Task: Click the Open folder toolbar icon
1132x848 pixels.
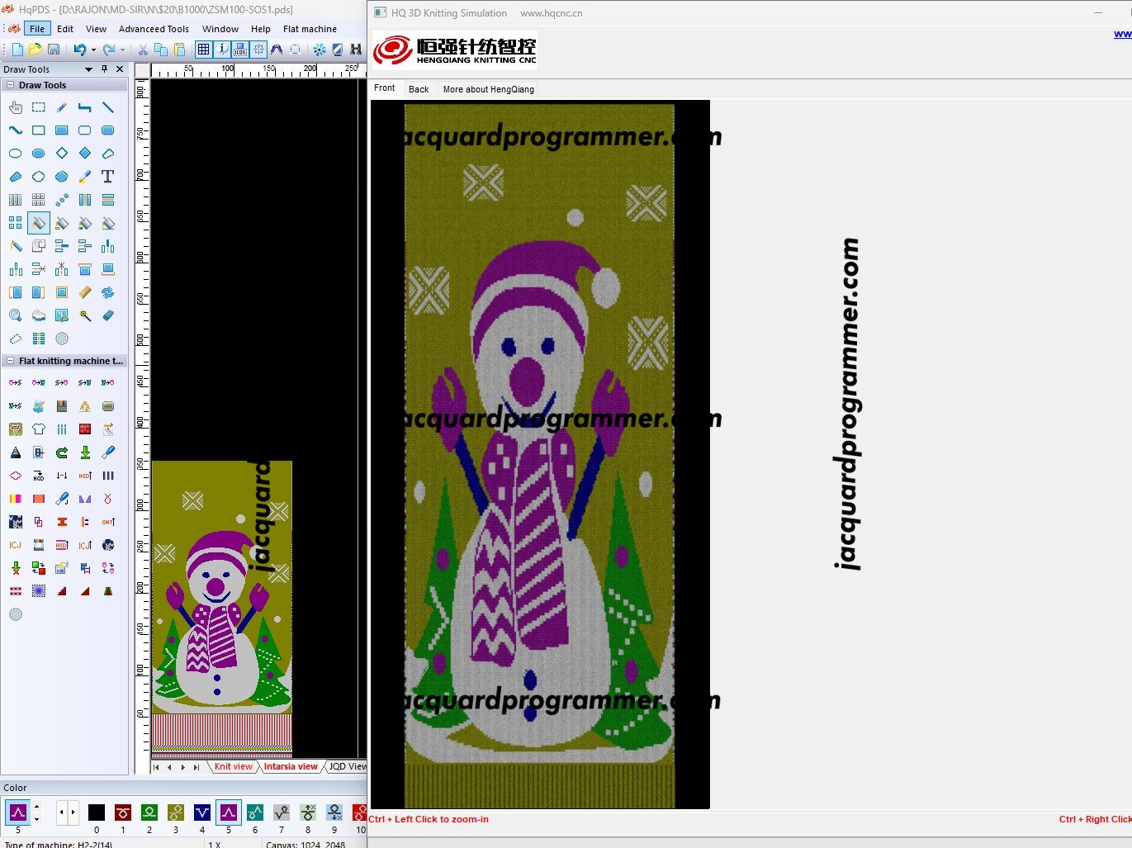Action: pos(36,50)
